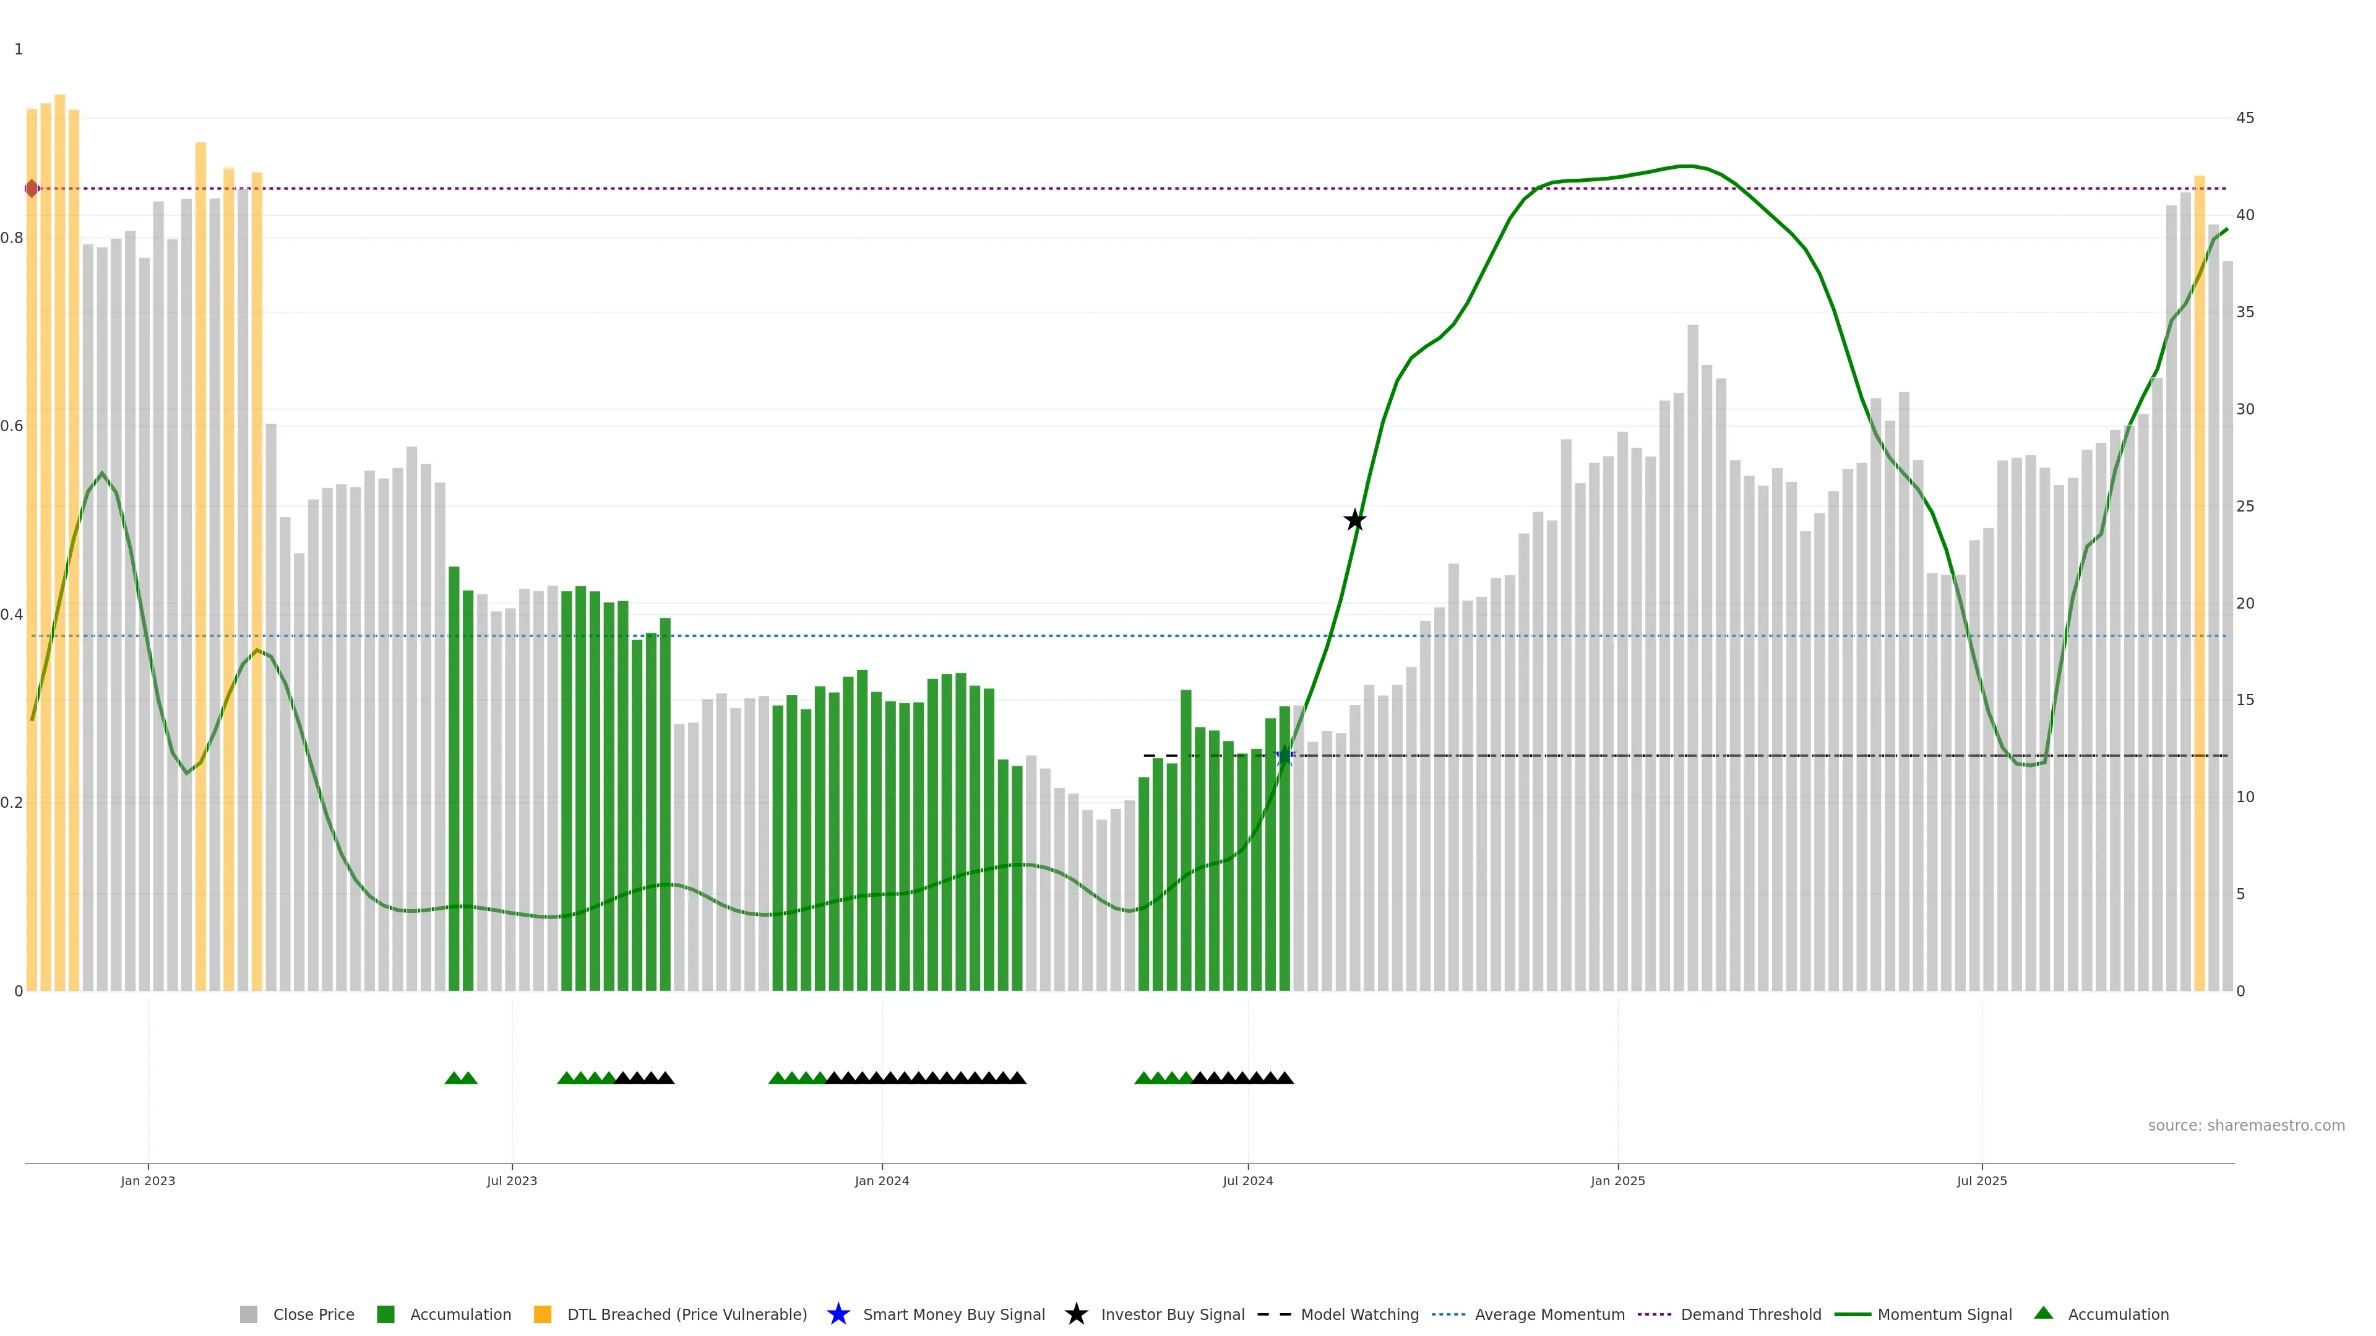Click the gray Close Price legend swatch
2376x1336 pixels.
(x=249, y=1314)
